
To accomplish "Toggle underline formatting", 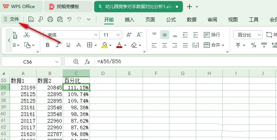I will 68,45.
